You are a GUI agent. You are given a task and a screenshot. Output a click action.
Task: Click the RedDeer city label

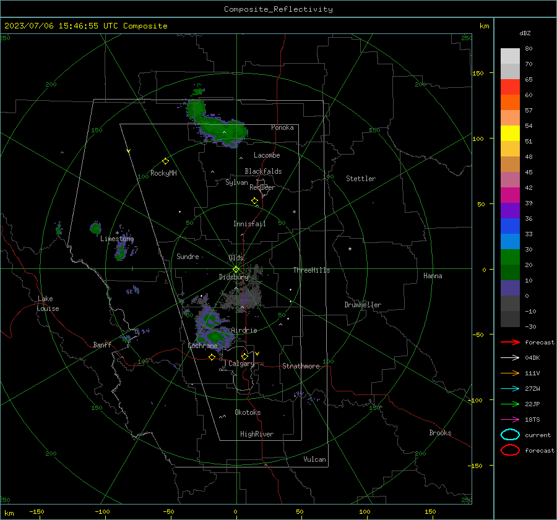click(x=262, y=187)
